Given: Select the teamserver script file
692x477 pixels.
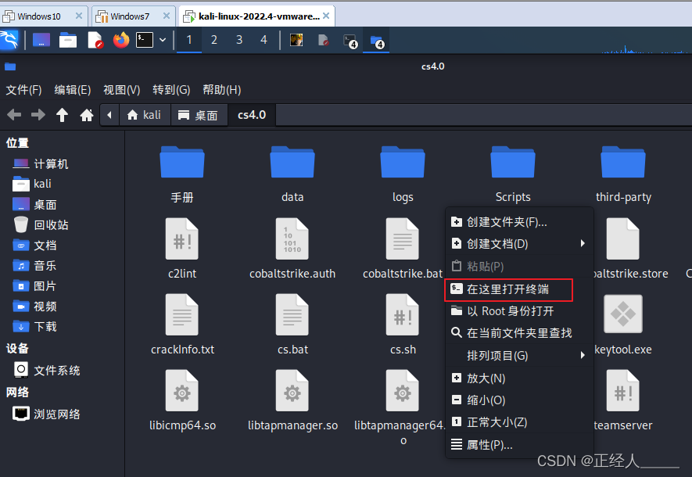Looking at the screenshot, I should [x=623, y=391].
